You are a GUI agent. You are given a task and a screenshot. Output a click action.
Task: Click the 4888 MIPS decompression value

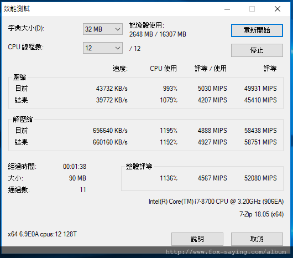pos(212,131)
